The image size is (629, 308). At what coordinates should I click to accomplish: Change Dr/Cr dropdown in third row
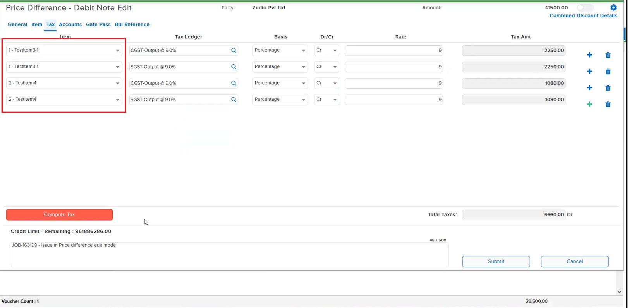tap(327, 83)
